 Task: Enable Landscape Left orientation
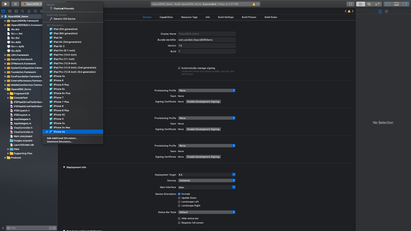179,202
